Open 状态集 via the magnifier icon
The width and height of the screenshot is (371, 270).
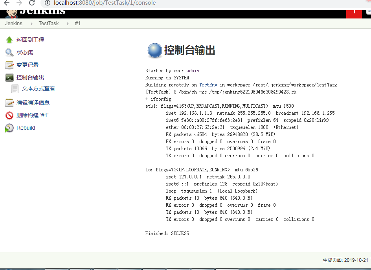point(9,52)
